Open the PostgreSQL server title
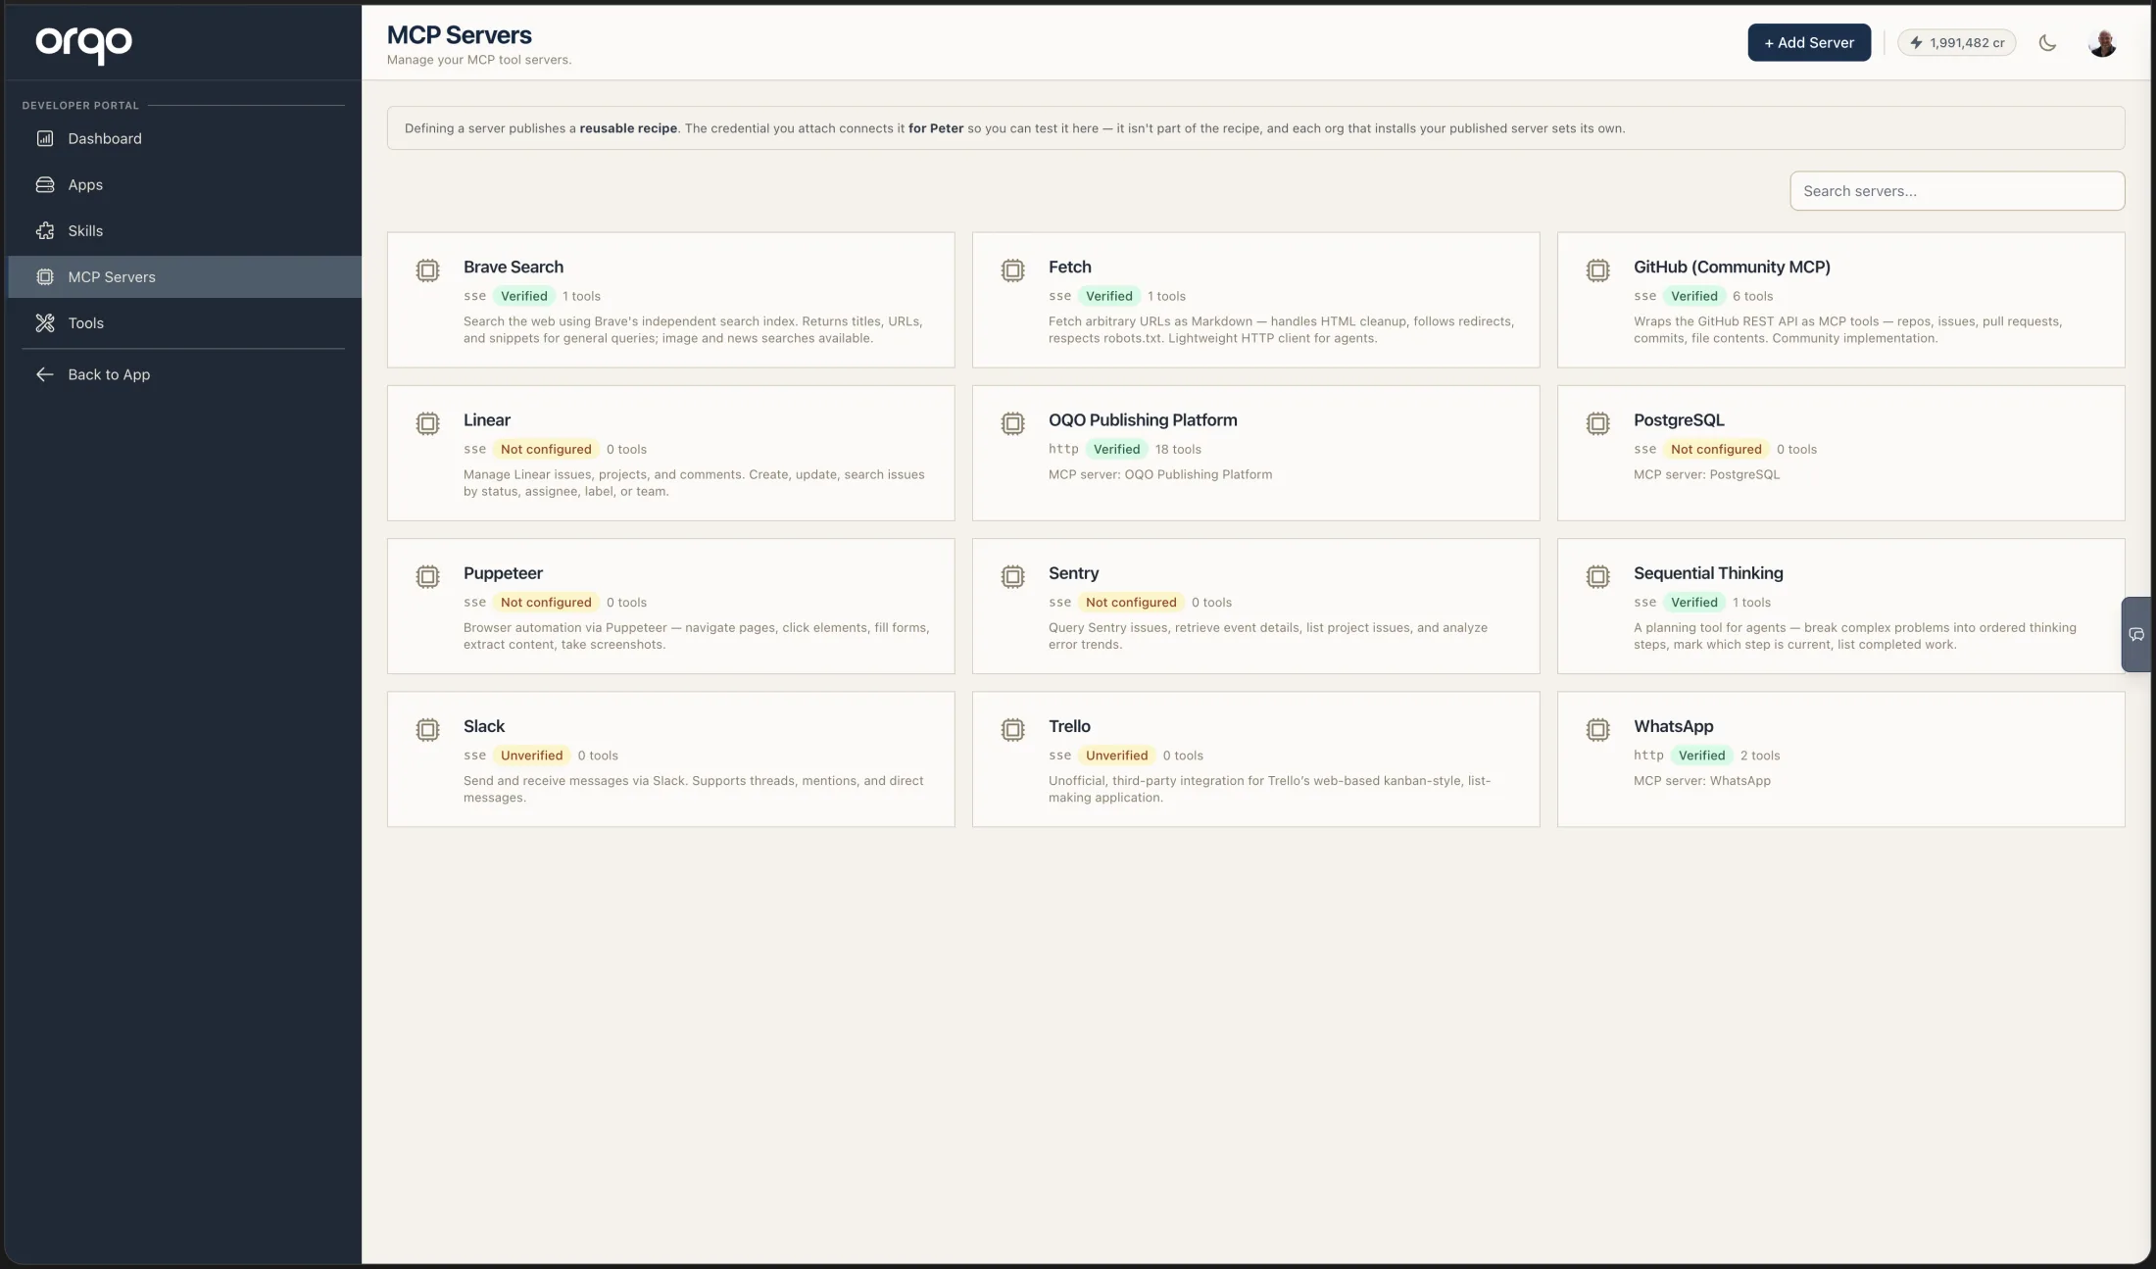2156x1269 pixels. coord(1679,419)
